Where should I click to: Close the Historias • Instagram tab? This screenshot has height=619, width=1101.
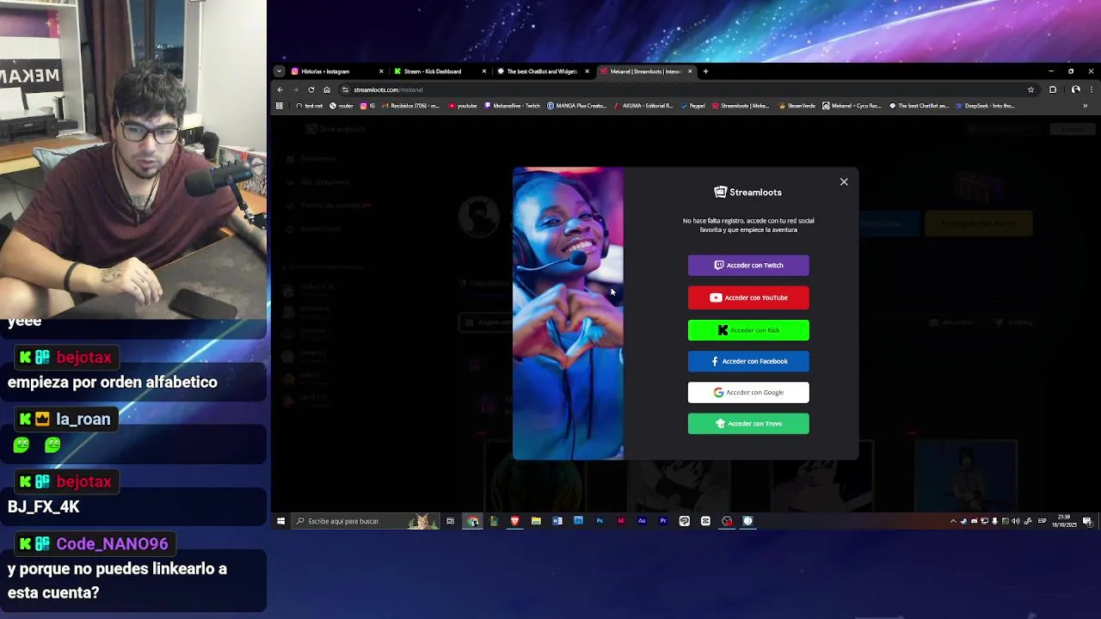[x=381, y=71]
